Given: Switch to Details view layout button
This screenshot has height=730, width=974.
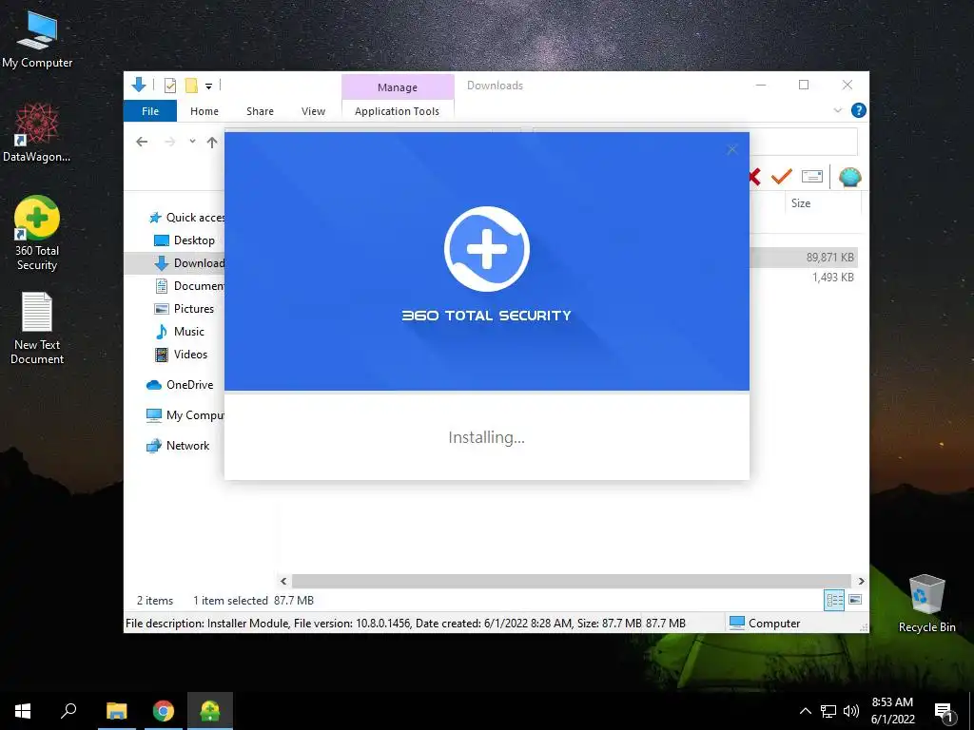Looking at the screenshot, I should (834, 600).
